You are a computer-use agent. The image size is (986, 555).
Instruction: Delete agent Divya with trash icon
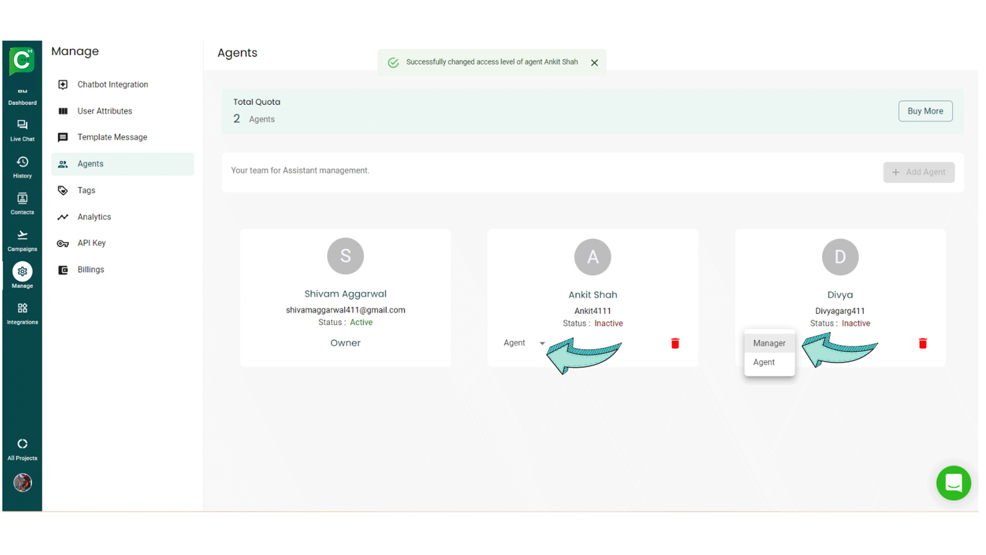pos(922,343)
